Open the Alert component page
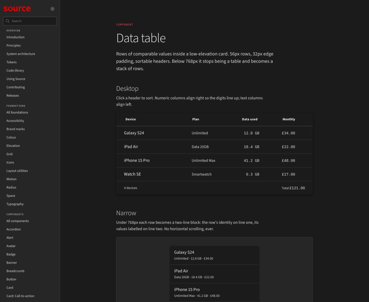 [x=10, y=238]
